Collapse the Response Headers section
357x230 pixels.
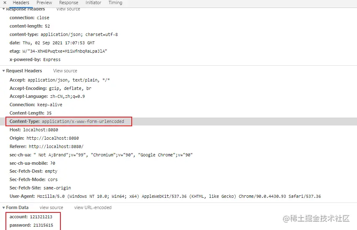[x=3, y=9]
